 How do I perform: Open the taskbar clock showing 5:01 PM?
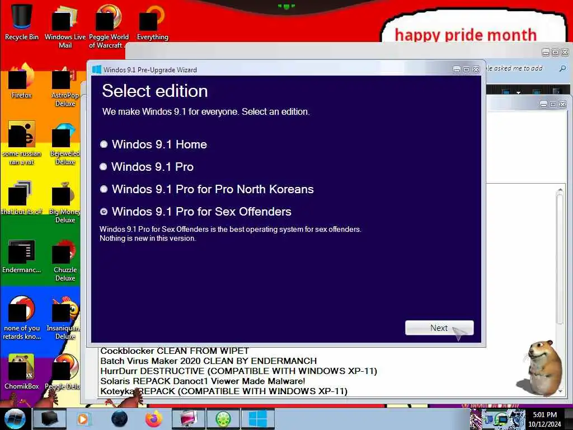tap(544, 419)
